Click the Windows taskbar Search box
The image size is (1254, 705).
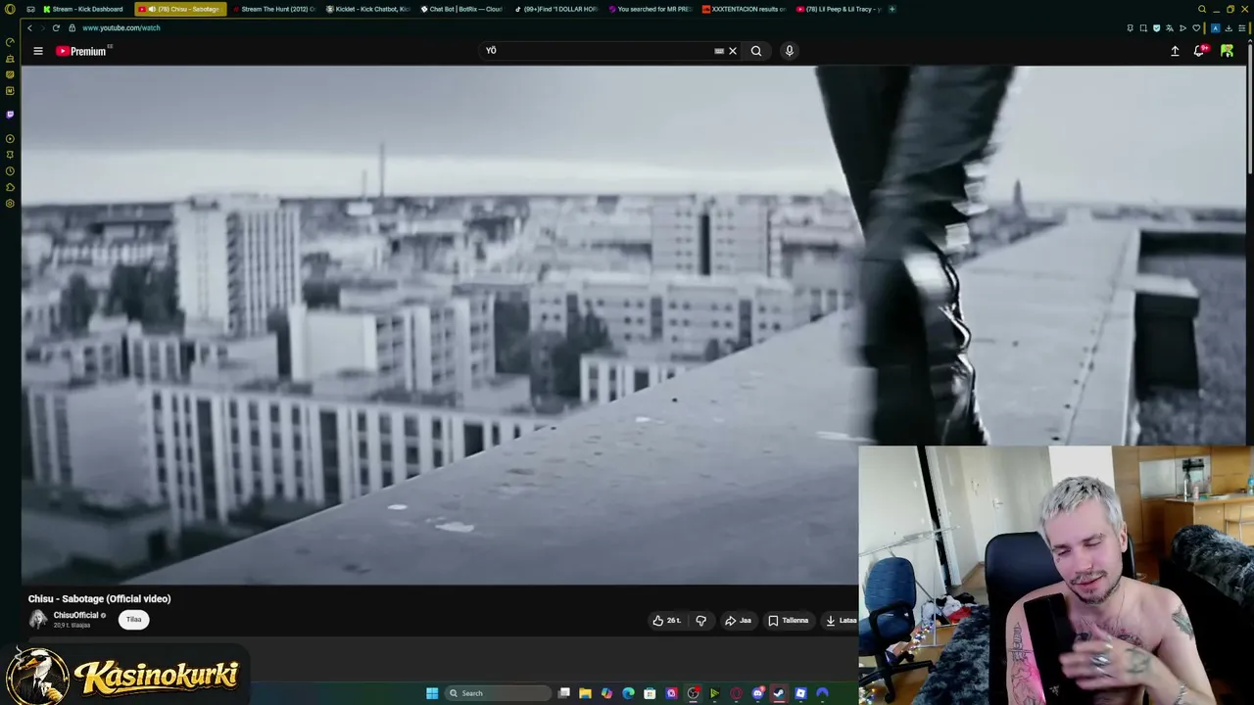[x=497, y=693]
